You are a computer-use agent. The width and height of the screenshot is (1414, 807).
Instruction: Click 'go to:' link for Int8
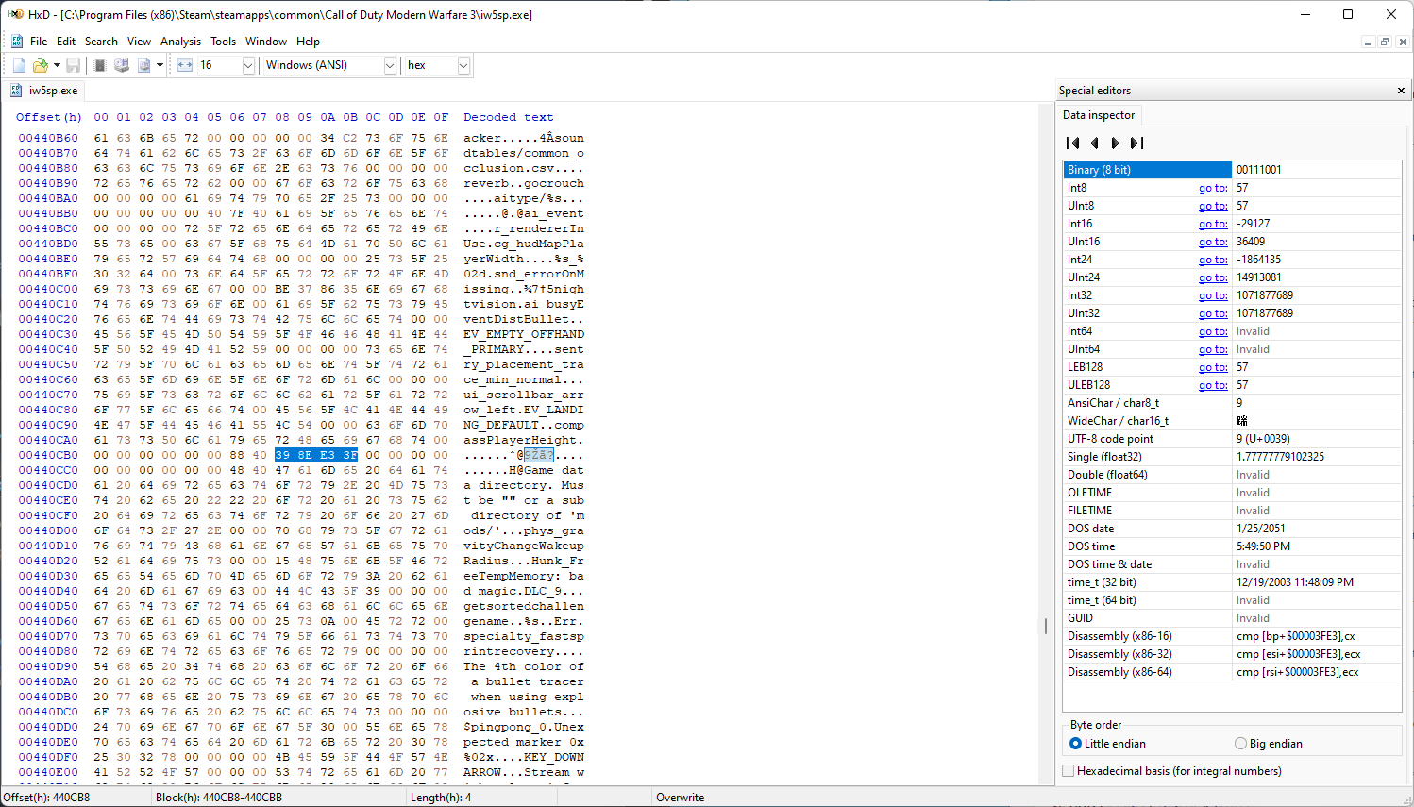point(1213,188)
